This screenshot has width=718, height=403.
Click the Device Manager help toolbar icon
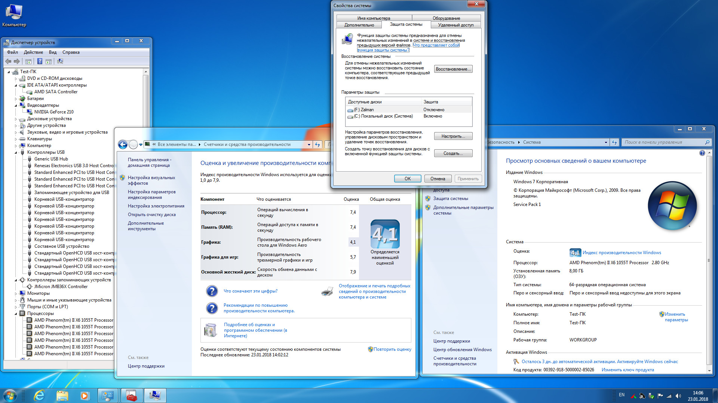coord(40,61)
